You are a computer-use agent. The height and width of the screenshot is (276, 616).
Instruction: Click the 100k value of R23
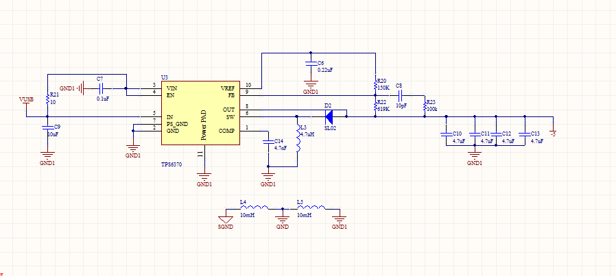point(432,109)
